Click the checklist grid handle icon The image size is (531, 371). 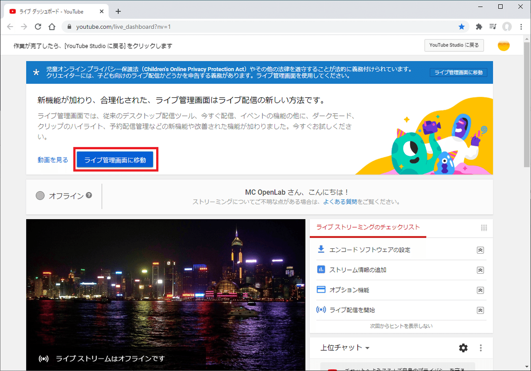(484, 228)
